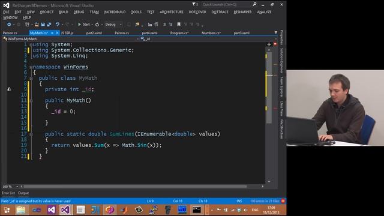Open the DOTTRACE menu
This screenshot has height=216, width=384.
pos(220,12)
